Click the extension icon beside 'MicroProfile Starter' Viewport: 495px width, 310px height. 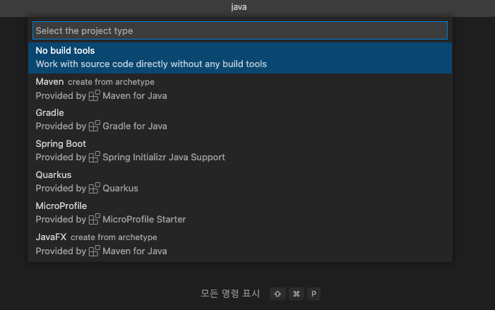point(95,219)
